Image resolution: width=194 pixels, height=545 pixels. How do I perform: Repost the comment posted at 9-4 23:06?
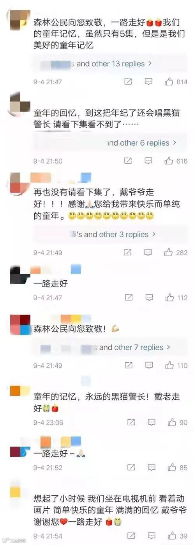click(x=131, y=422)
